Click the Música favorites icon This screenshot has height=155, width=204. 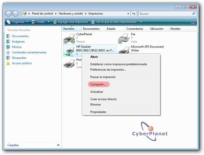[x=8, y=47]
